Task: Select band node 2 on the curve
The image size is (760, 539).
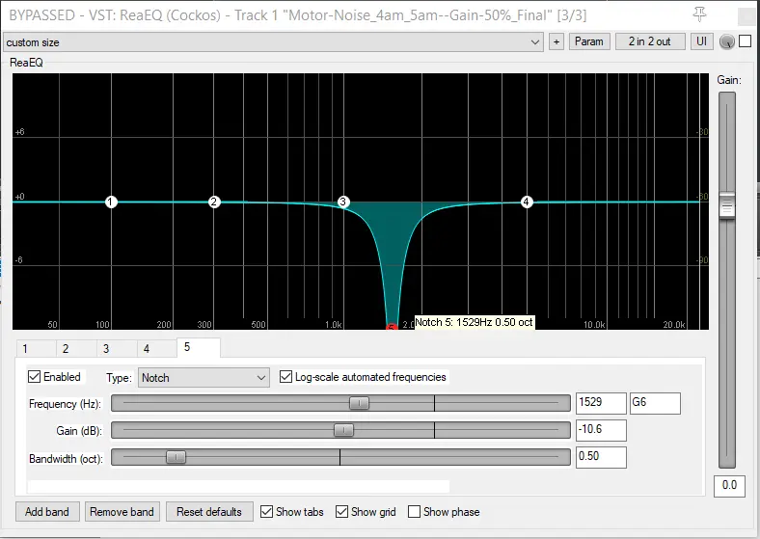Action: click(214, 202)
